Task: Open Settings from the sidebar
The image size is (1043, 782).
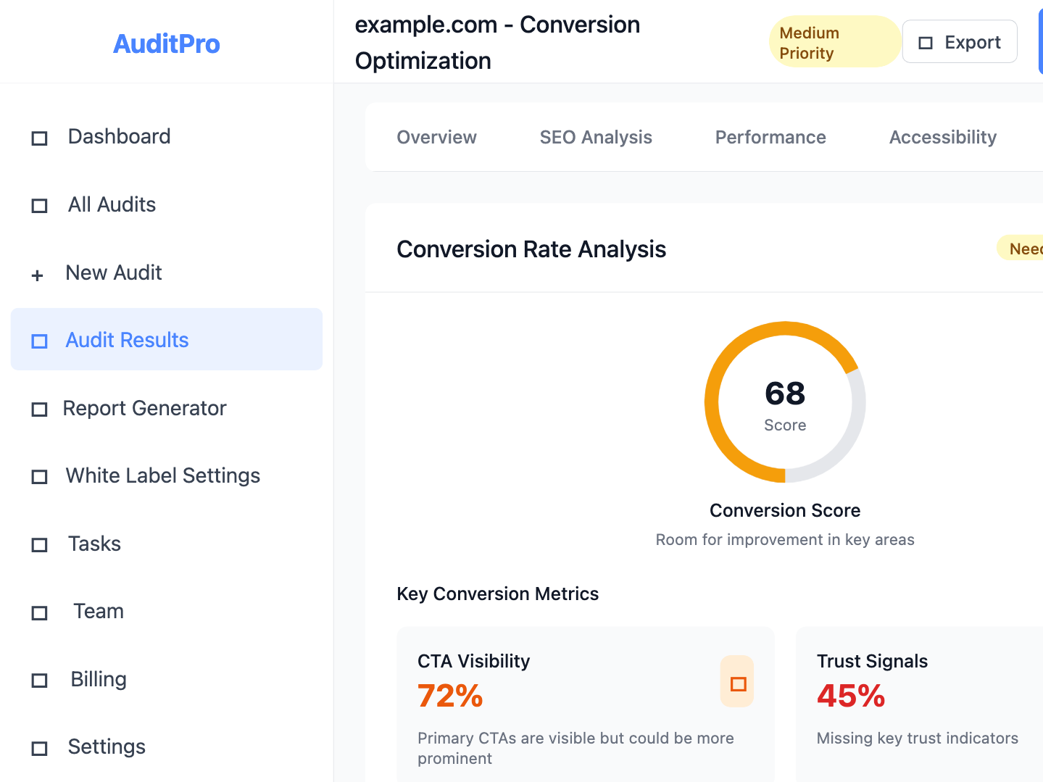Action: (x=107, y=746)
